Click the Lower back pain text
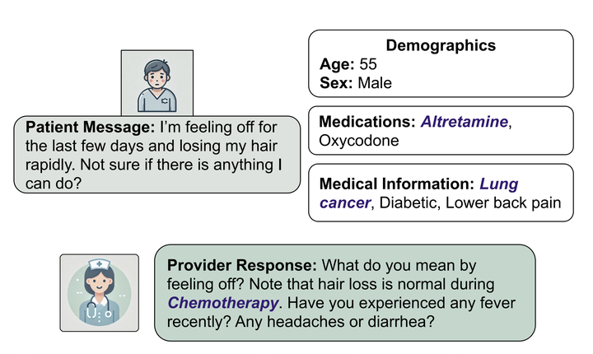The height and width of the screenshot is (354, 593). pos(503,203)
